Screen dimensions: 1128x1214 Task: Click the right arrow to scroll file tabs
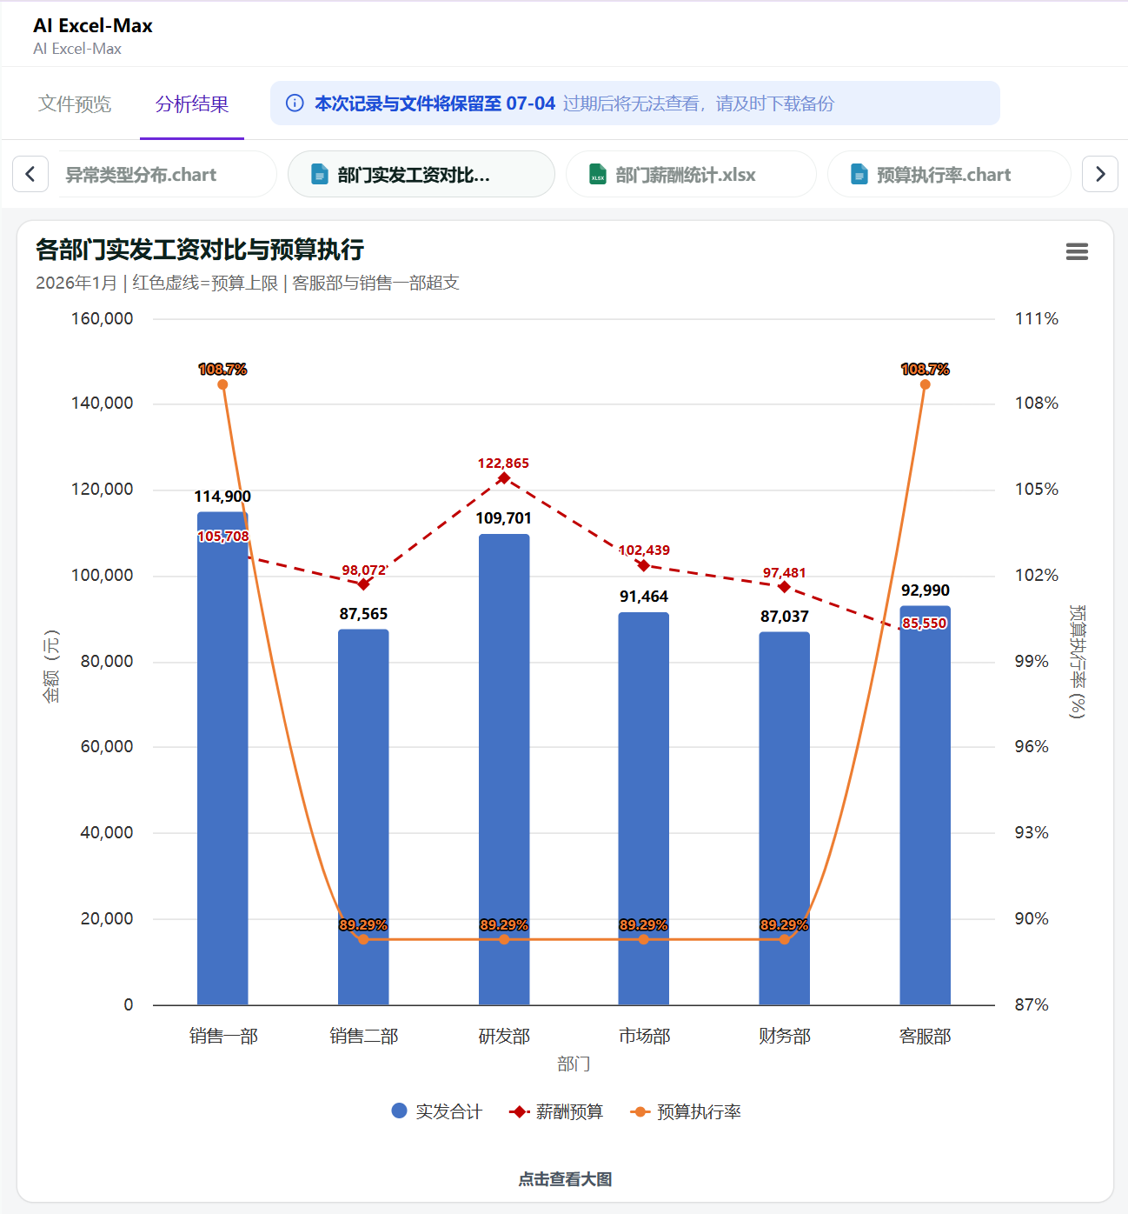[1100, 174]
